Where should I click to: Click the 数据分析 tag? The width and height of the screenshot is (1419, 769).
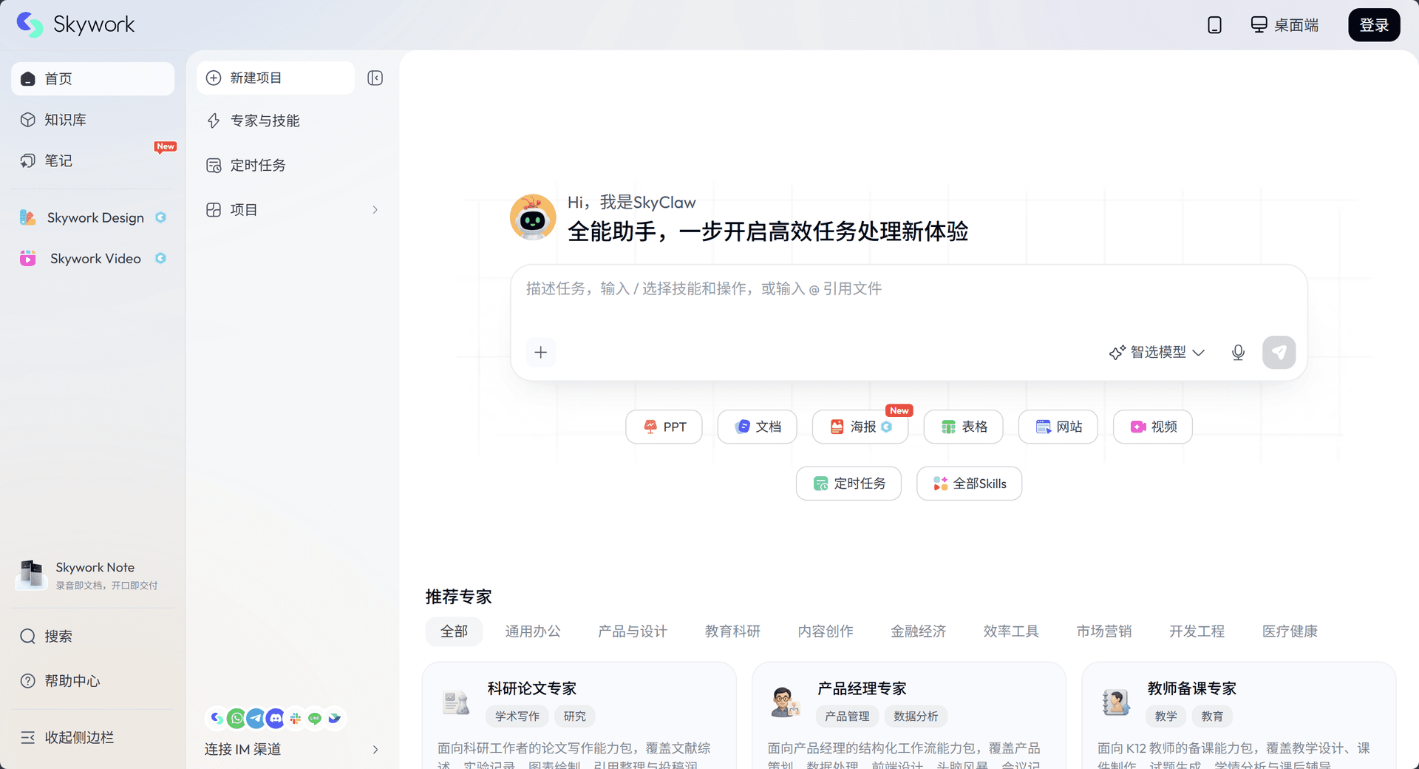pyautogui.click(x=916, y=716)
